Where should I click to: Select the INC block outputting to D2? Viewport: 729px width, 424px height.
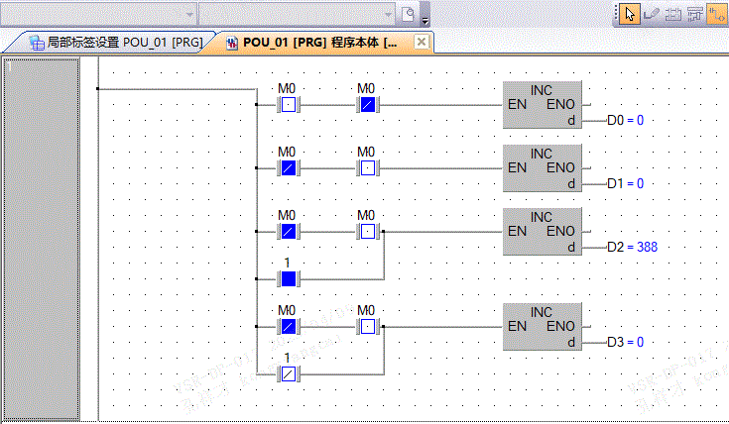542,231
